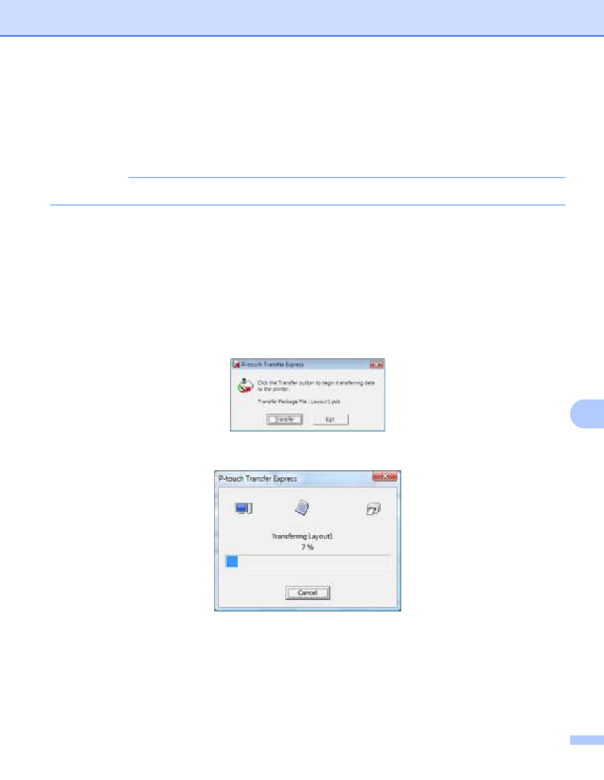Viewport: 604px width, 780px height.
Task: Click the document icon in the progress dialog
Action: pos(301,506)
